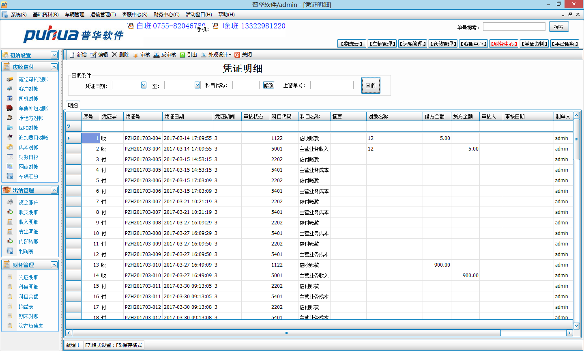The width and height of the screenshot is (584, 351).
Task: Click the 反审核 (Un-audit) toolbar icon
Action: pyautogui.click(x=157, y=55)
